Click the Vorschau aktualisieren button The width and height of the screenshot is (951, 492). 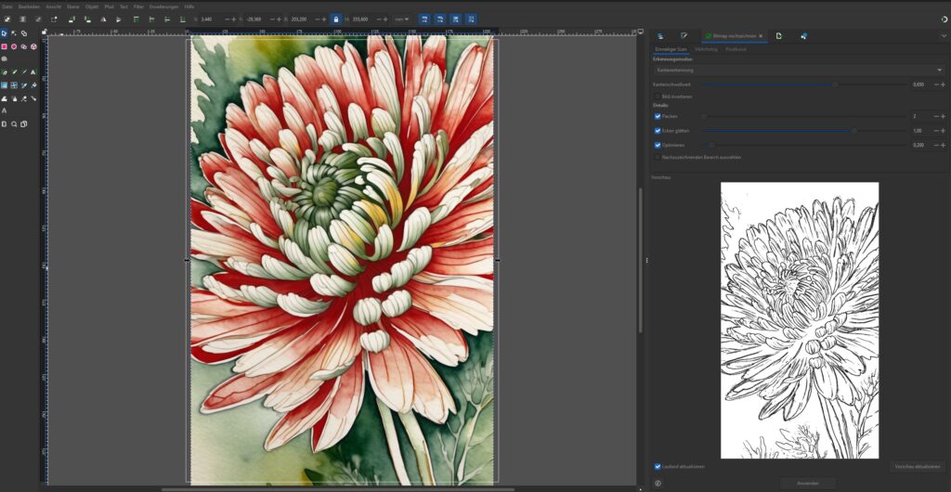pyautogui.click(x=916, y=467)
